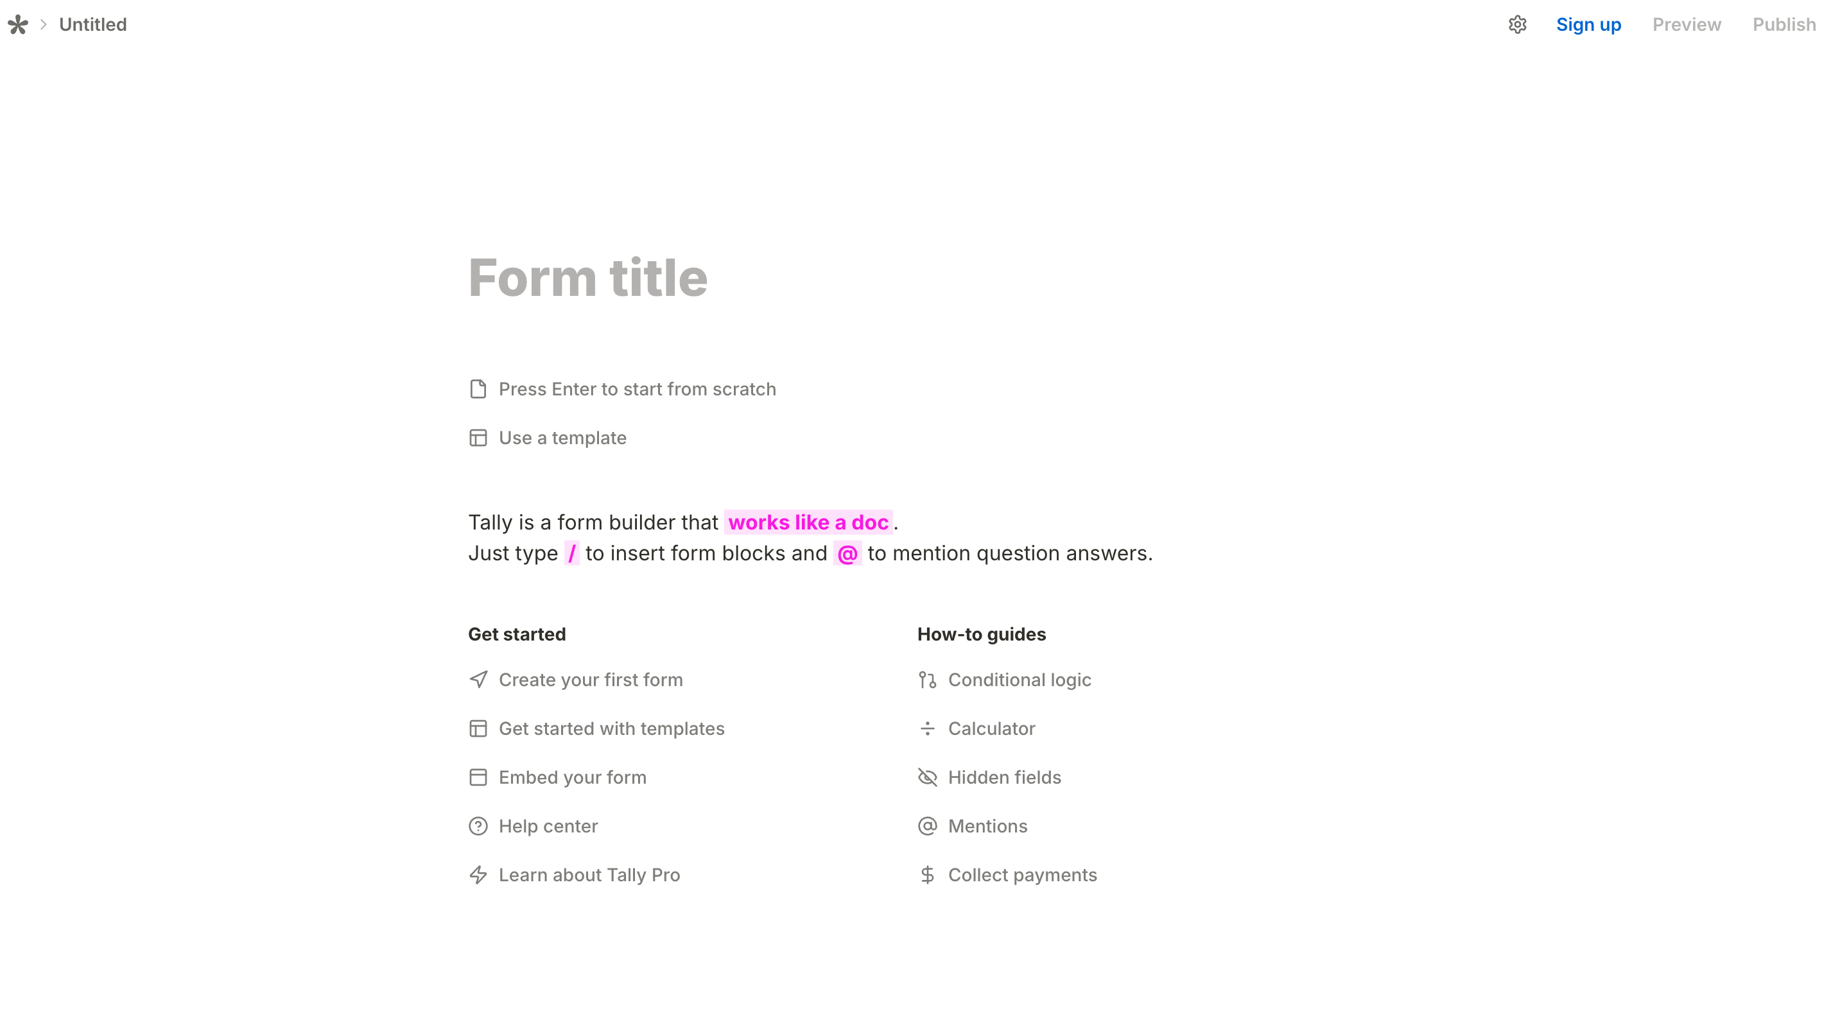The width and height of the screenshot is (1831, 1034).
Task: Click the crossed-eye Hidden fields icon
Action: point(928,777)
